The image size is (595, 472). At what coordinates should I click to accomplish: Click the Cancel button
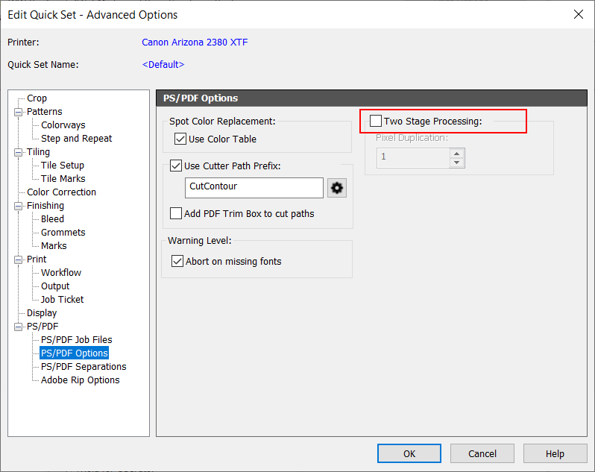click(x=482, y=453)
